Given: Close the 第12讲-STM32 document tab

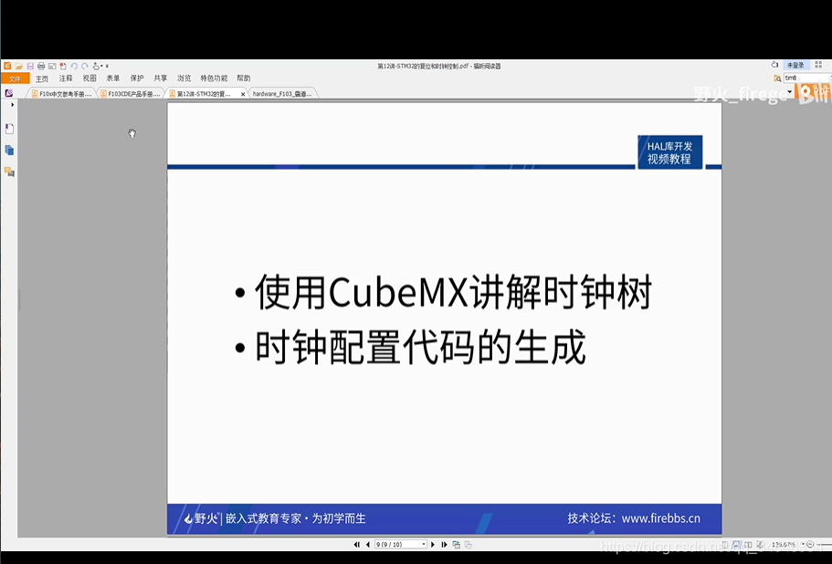Looking at the screenshot, I should pyautogui.click(x=243, y=94).
